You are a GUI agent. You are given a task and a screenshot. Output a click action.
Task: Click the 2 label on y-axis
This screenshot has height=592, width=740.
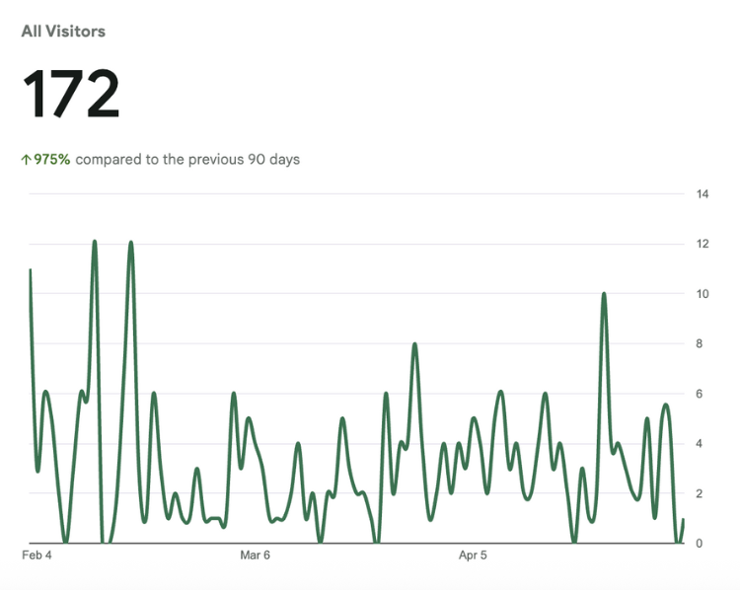pos(701,493)
